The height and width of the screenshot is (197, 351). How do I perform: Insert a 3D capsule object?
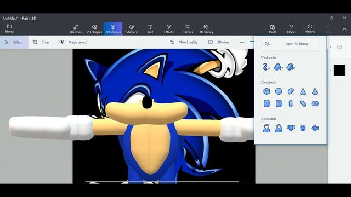coord(291,103)
